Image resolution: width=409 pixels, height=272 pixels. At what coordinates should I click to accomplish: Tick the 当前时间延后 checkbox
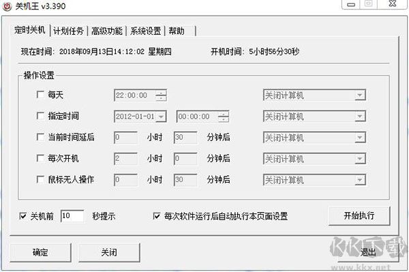pos(40,137)
